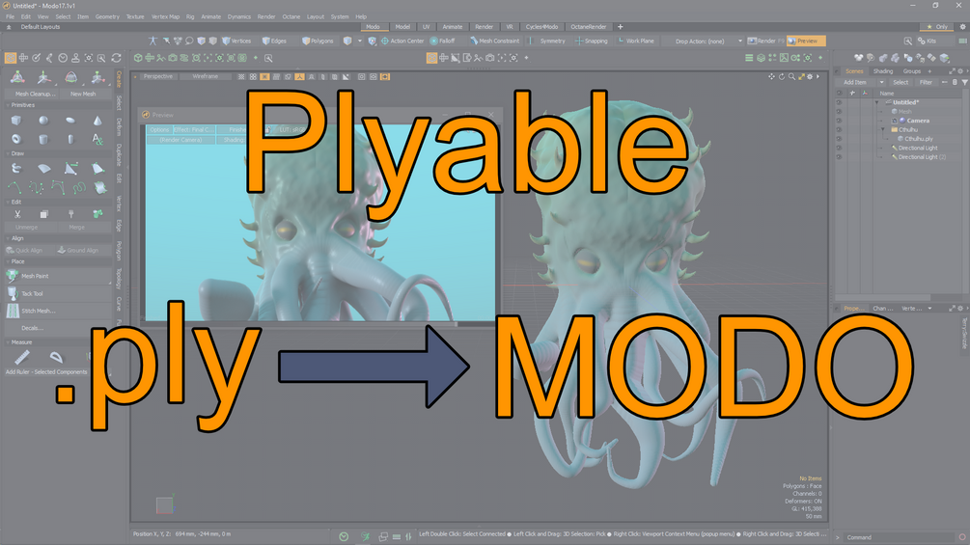
Task: Click the Paste brush icon in Edit
Action: pyautogui.click(x=71, y=214)
